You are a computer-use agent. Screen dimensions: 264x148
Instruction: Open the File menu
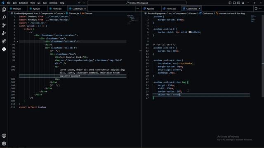tap(9, 3)
